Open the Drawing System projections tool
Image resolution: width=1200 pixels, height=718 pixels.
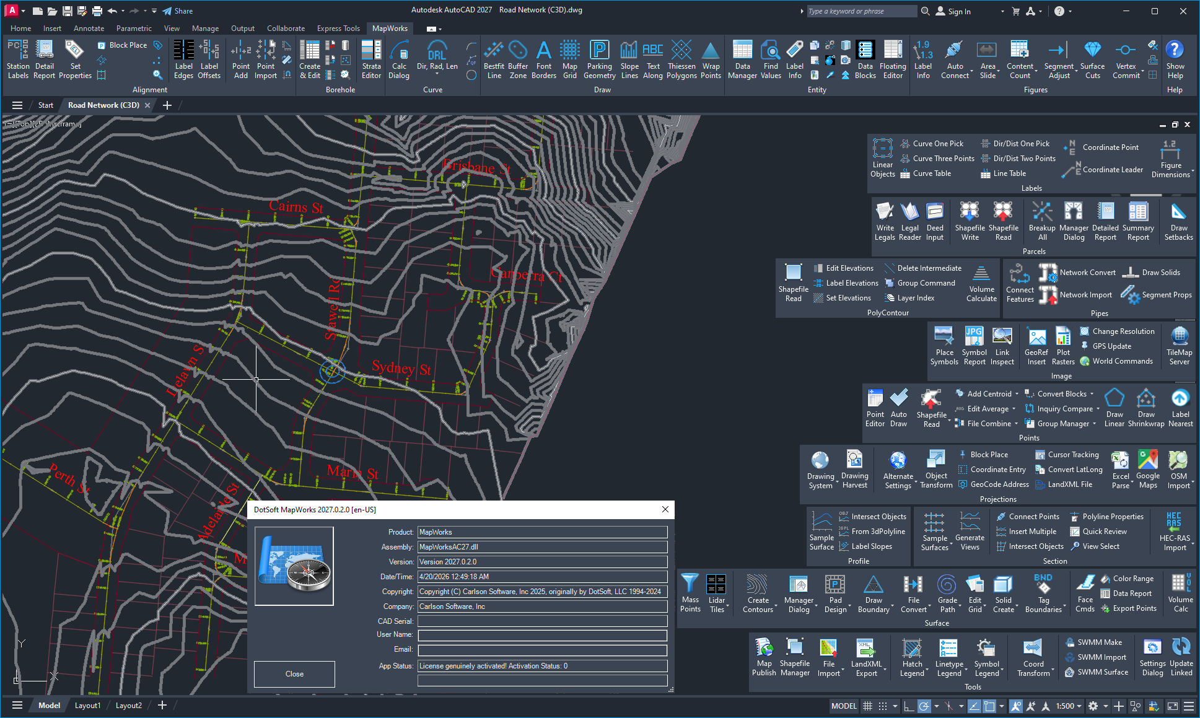click(x=820, y=469)
